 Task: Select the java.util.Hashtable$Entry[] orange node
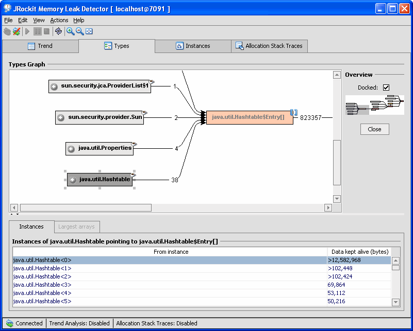coord(250,117)
